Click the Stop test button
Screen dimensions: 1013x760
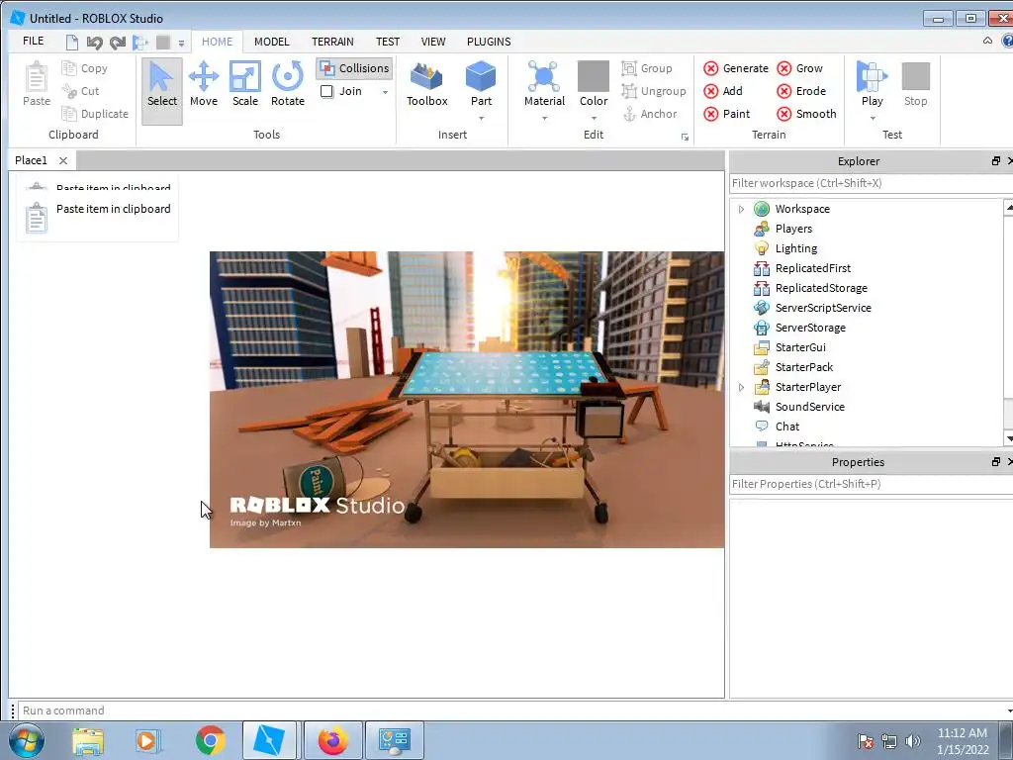(915, 84)
